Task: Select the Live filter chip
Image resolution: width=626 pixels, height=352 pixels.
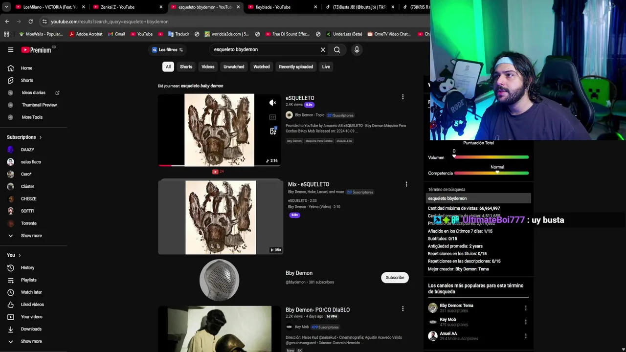Action: coord(326,66)
